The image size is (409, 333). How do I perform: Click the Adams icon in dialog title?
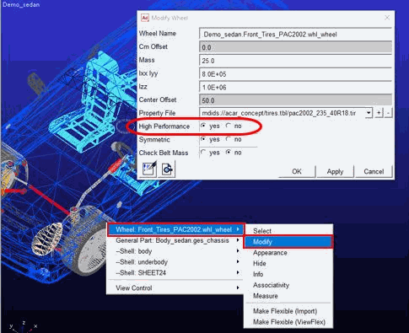(145, 18)
